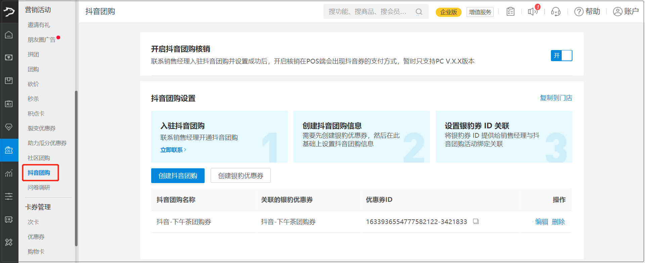Screen dimensions: 645x263
Task: Click the 企业版 badge
Action: [x=448, y=12]
